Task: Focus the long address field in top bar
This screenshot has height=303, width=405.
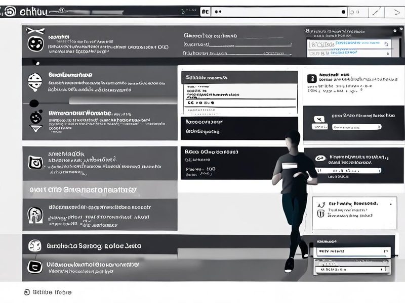Action: click(x=279, y=12)
